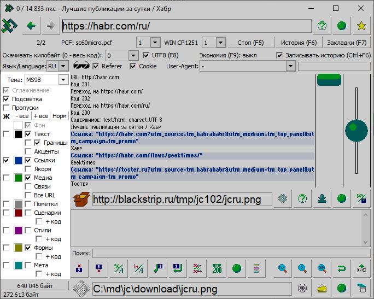Click the purple Стили color swatch
The image size is (374, 299).
(x=18, y=230)
